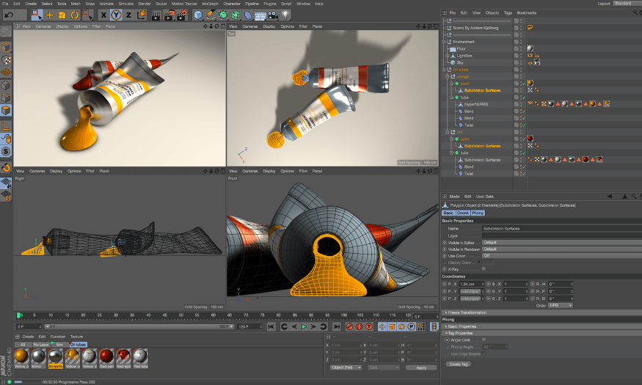This screenshot has width=642, height=385.
Task: Go to start of animation
Action: pyautogui.click(x=271, y=326)
